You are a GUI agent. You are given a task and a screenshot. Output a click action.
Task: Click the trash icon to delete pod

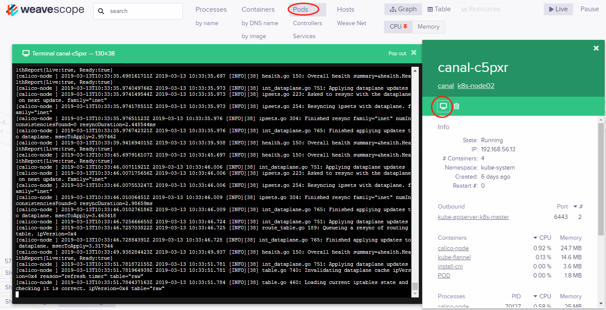tap(457, 106)
